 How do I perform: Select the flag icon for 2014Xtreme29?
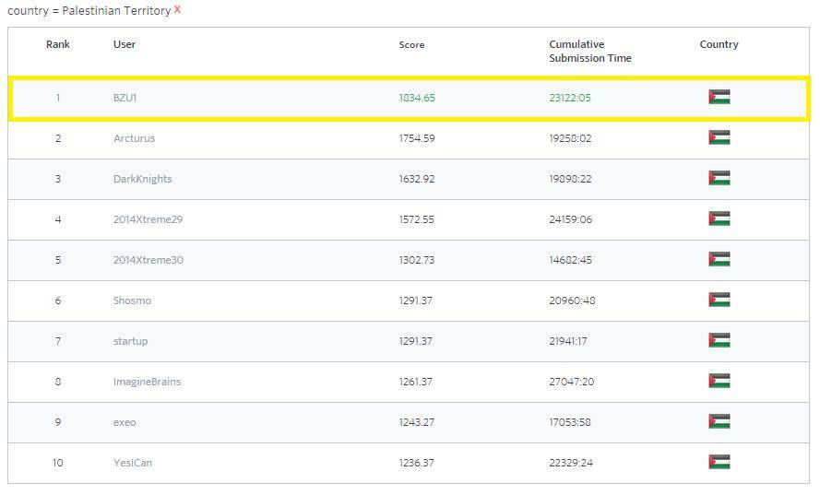click(x=719, y=219)
